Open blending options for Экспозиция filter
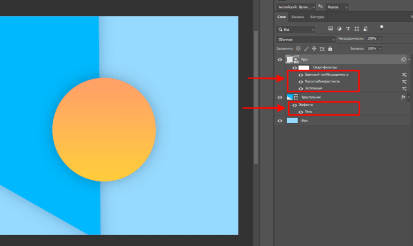The width and height of the screenshot is (413, 246). pos(403,88)
